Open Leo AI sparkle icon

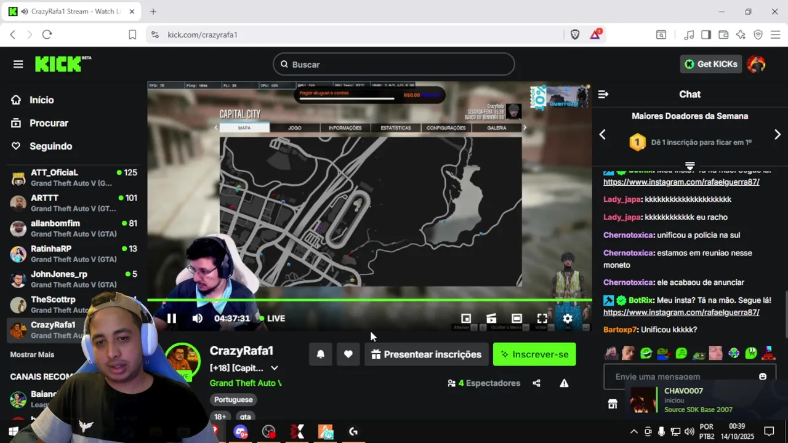741,34
